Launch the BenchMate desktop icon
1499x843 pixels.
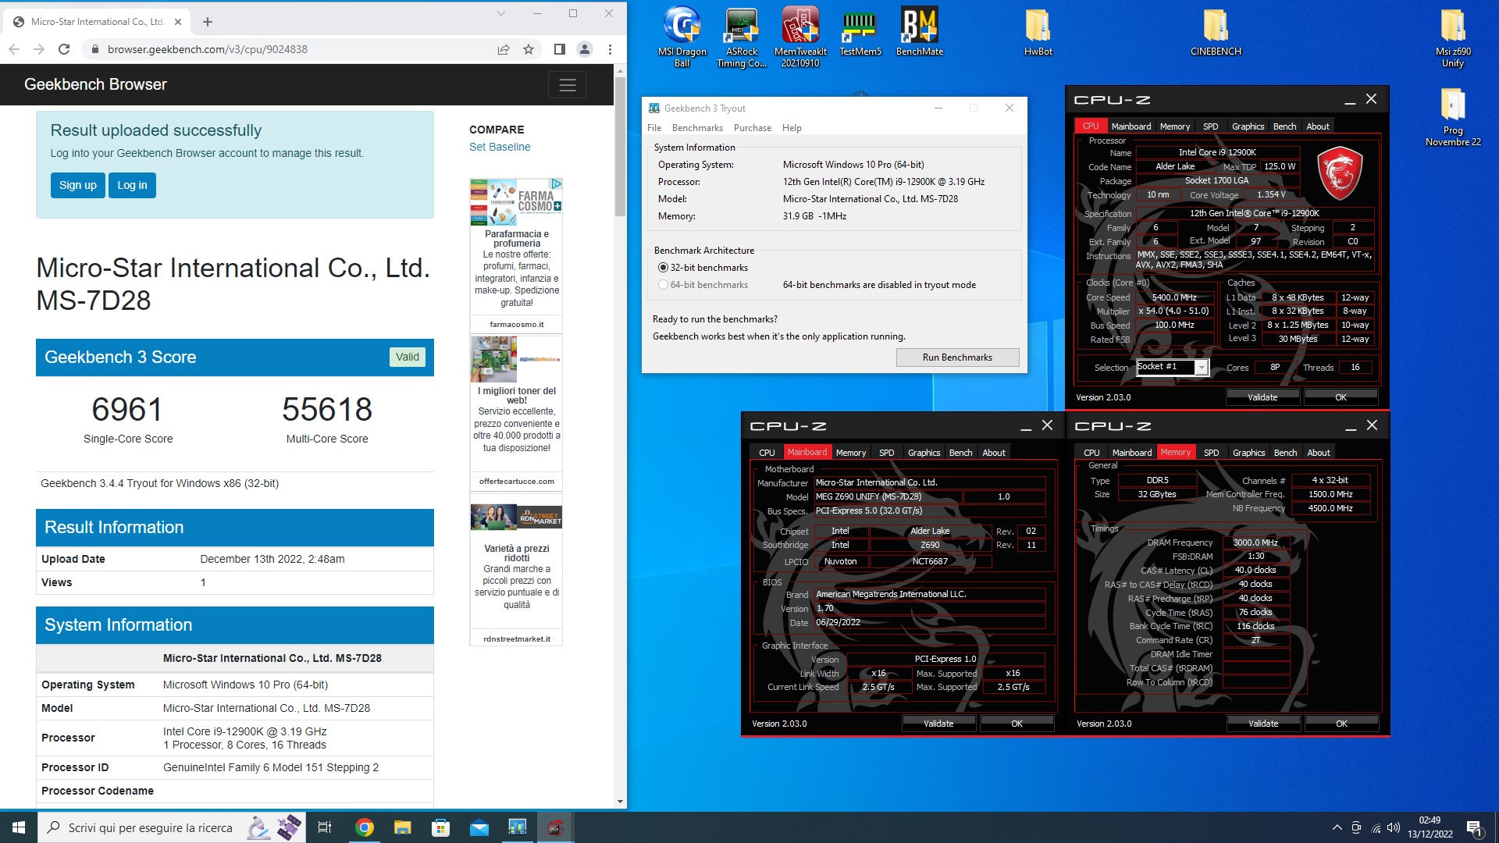(x=919, y=31)
